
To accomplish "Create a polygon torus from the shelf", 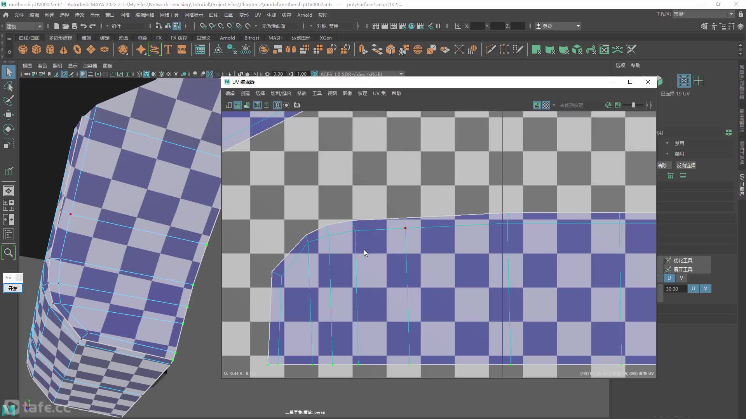I will pyautogui.click(x=77, y=50).
